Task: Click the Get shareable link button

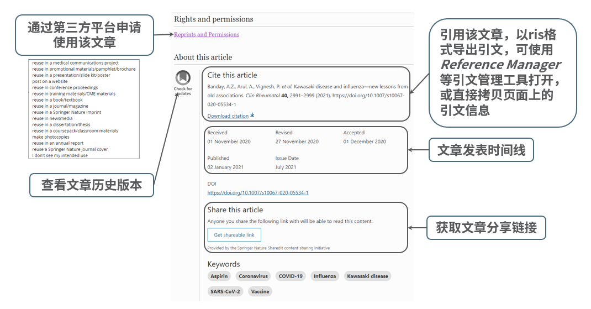Action: 234,235
